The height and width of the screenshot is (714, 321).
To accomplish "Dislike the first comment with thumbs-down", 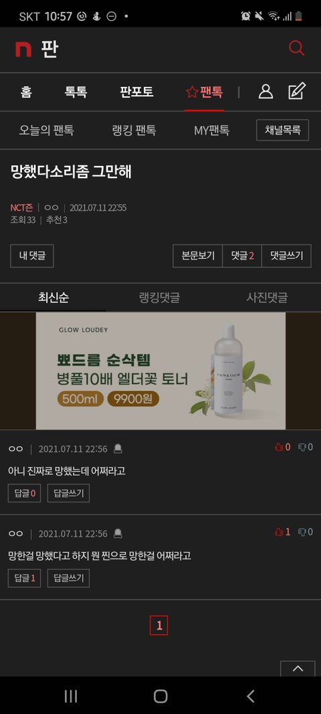I will 302,447.
